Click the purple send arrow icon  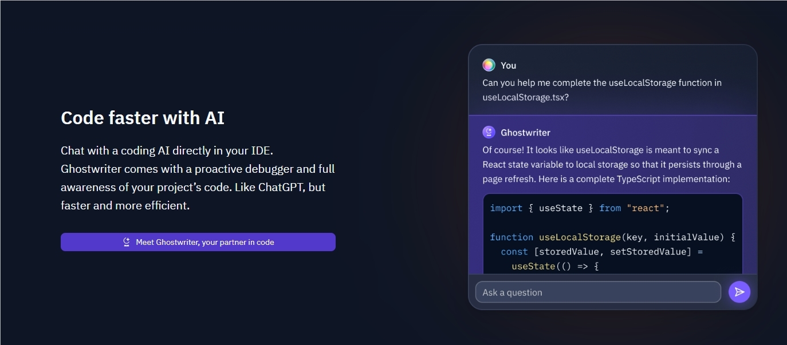tap(739, 292)
